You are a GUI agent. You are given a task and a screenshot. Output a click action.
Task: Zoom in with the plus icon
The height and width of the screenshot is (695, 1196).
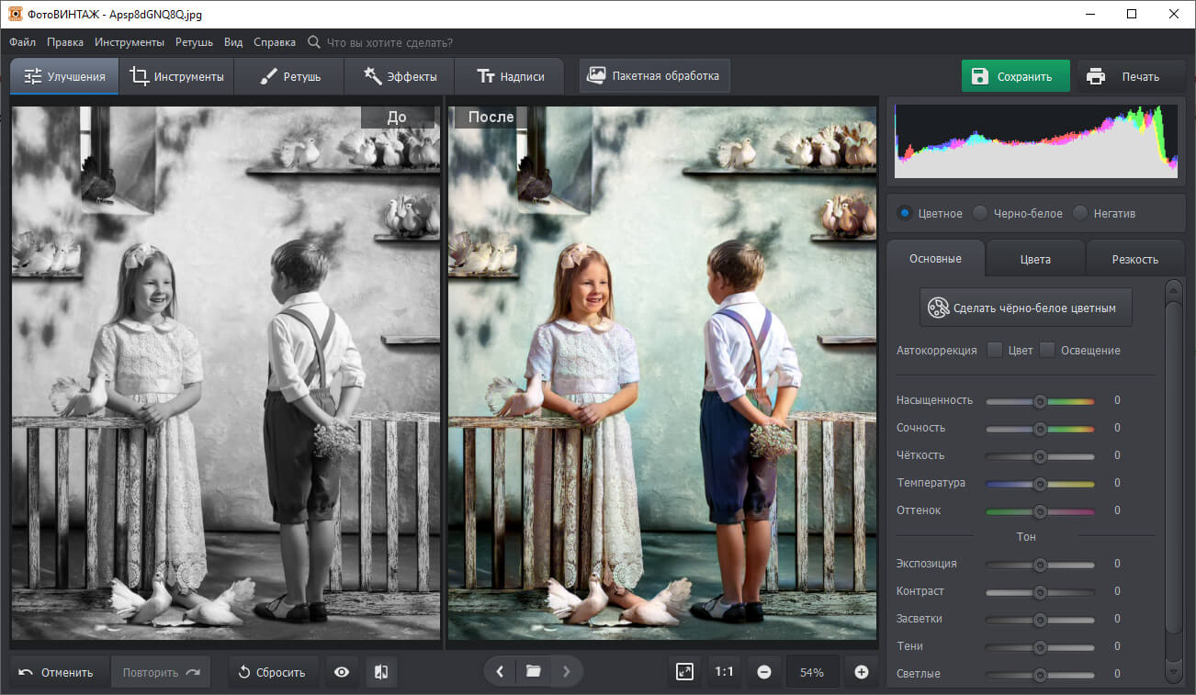861,672
